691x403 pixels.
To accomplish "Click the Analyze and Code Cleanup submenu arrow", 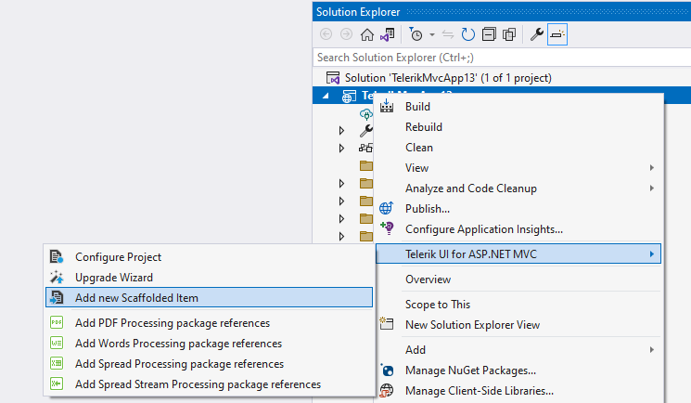I will coord(651,188).
